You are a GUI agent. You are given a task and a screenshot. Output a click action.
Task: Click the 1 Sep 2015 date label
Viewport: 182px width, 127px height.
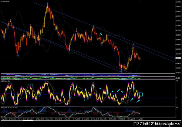(x=140, y=119)
